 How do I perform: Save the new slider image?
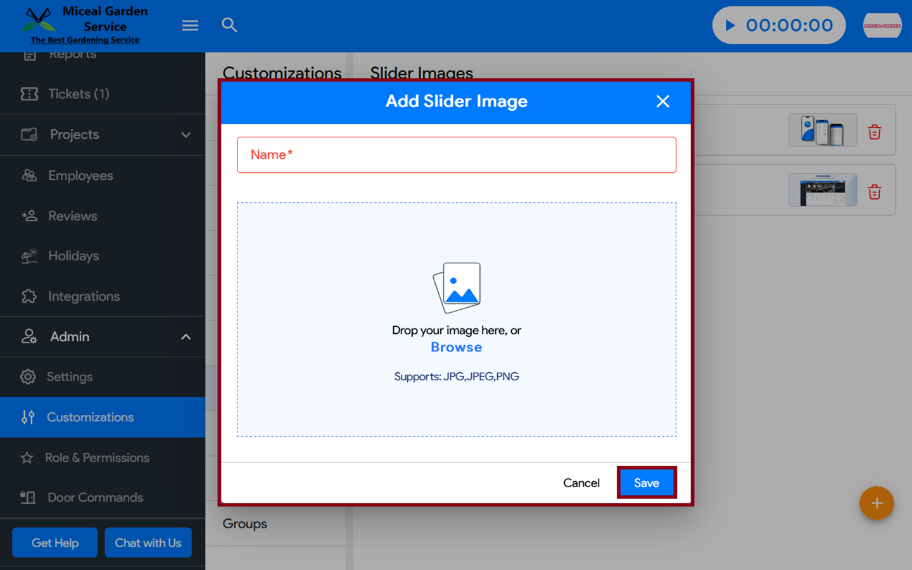[x=647, y=483]
